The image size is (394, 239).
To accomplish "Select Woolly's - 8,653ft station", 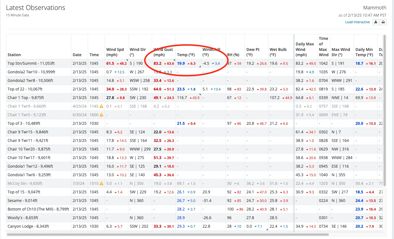I will [x=23, y=218].
